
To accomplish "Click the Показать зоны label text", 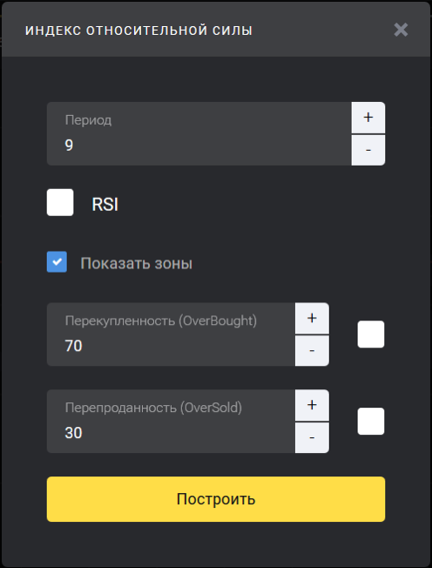I will click(x=137, y=263).
